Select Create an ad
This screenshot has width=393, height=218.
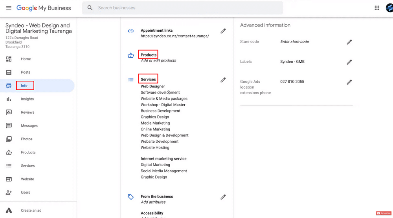click(x=31, y=211)
